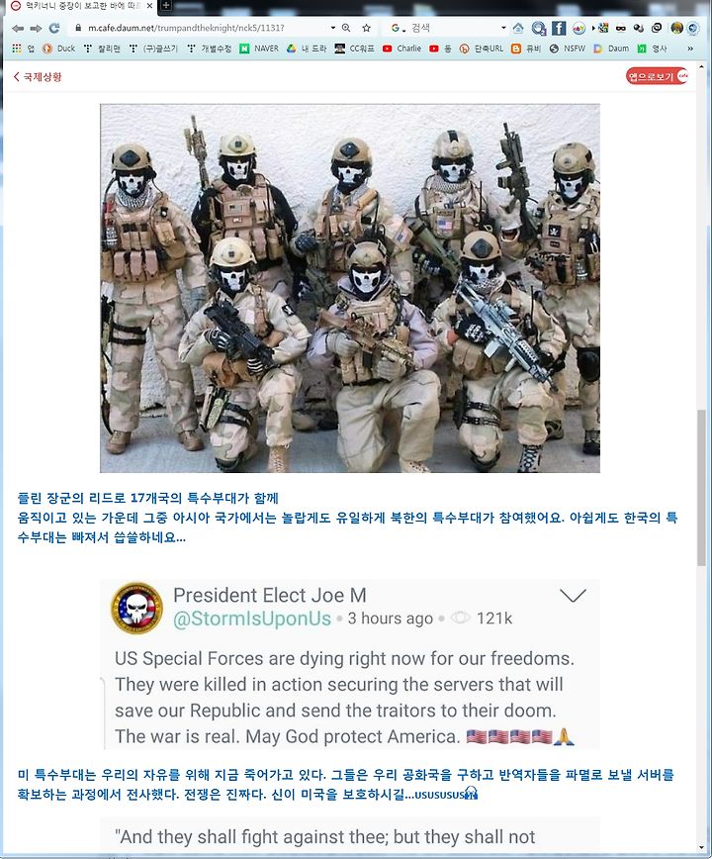Open the NAVER bookmark
Screen dimensions: 712x859
tap(259, 48)
